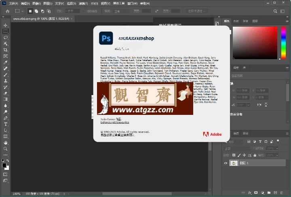Click the 选择并遮住 button
Screen dimensions: 291x197
tap(197, 11)
